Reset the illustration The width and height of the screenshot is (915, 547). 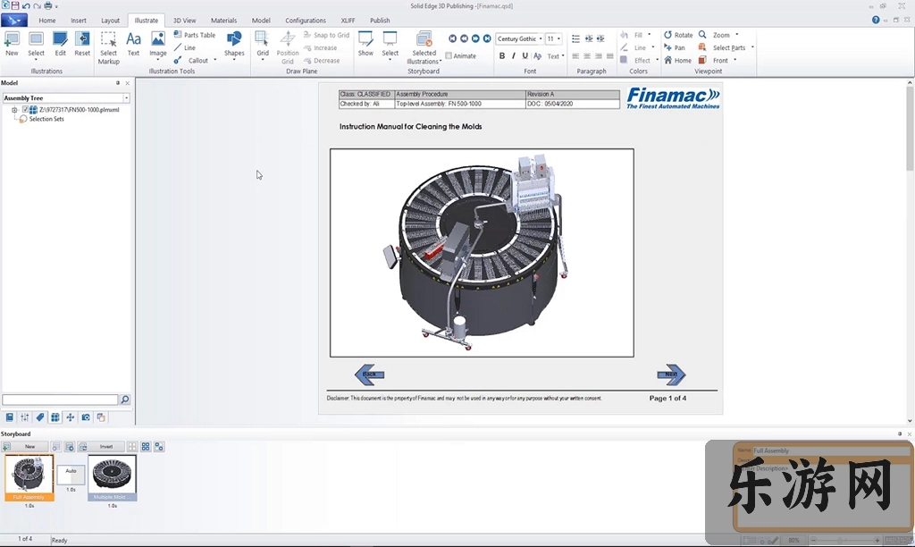82,45
